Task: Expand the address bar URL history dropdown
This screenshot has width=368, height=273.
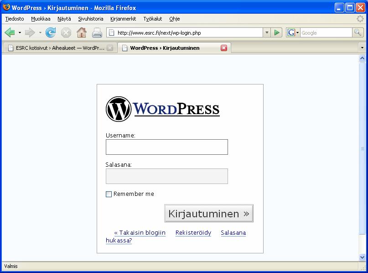Action: [267, 33]
